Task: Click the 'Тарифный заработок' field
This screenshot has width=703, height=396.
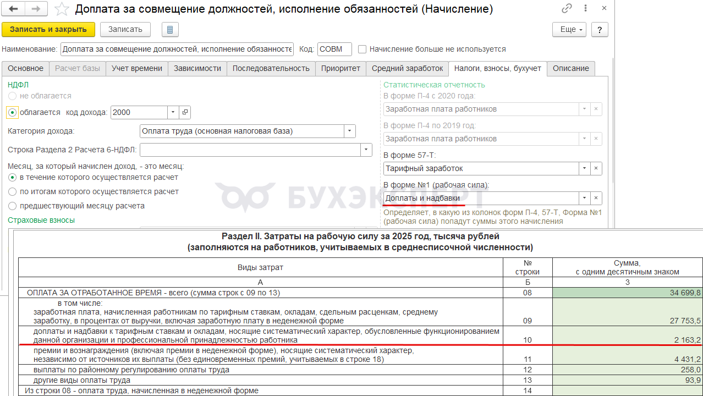Action: (x=481, y=169)
